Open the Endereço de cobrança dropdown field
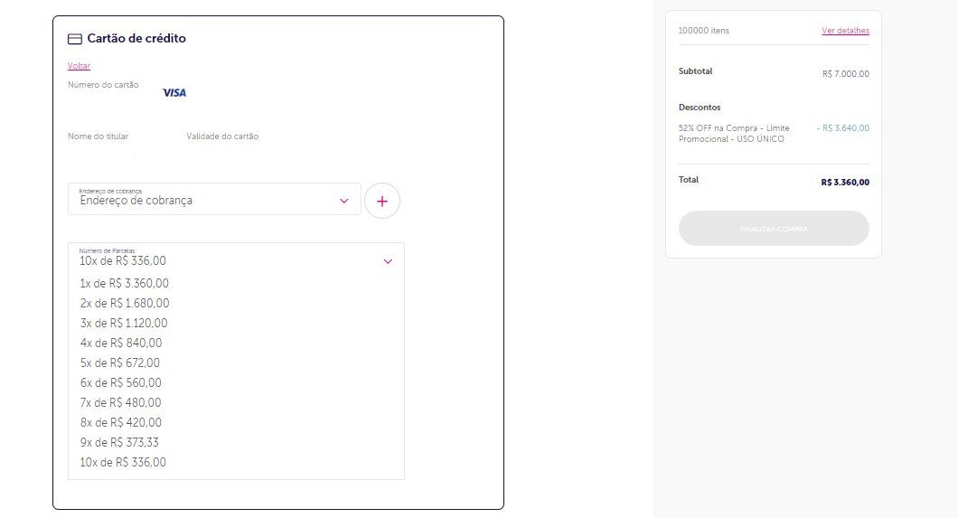958x518 pixels. click(214, 199)
